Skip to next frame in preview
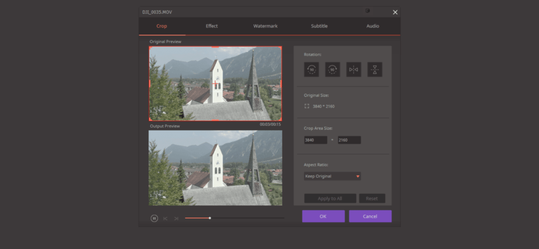Image resolution: width=539 pixels, height=249 pixels. tap(176, 218)
